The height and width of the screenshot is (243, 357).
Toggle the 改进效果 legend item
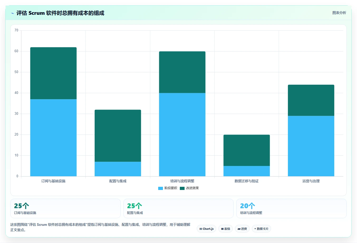(189, 188)
